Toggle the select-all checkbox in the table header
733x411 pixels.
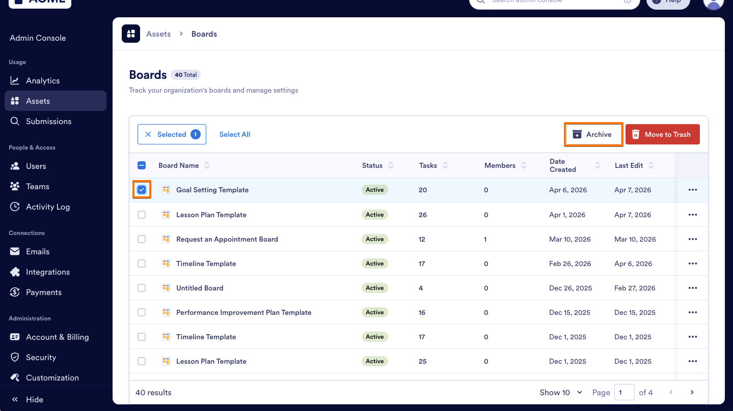pos(142,165)
